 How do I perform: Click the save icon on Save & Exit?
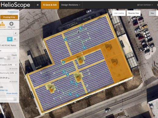point(44,5)
